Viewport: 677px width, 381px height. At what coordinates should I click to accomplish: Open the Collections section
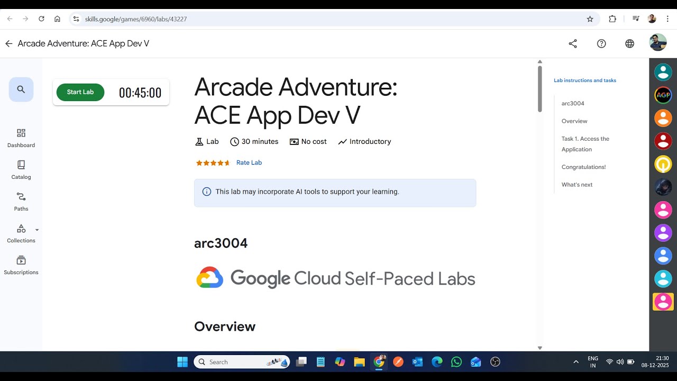[x=21, y=233]
